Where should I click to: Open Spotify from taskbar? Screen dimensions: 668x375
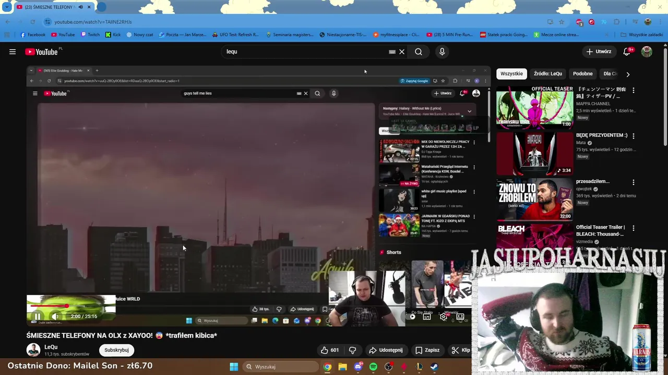(x=373, y=367)
